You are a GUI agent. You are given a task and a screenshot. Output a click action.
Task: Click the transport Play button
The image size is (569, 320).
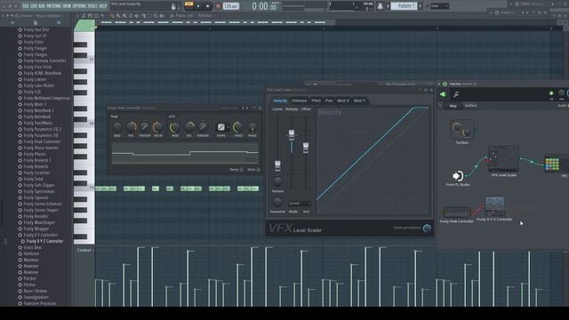[198, 6]
